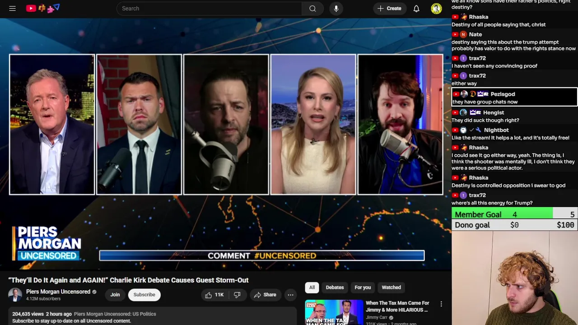The width and height of the screenshot is (578, 325).
Task: Focus the Search input field
Action: pos(209,8)
